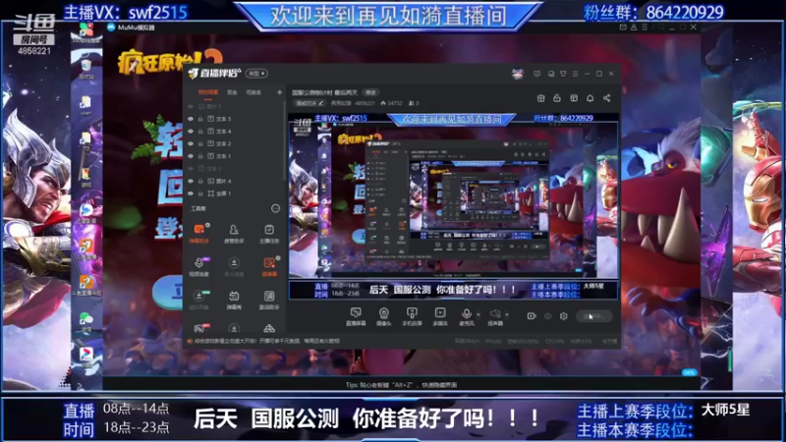Open notifications bell icon
This screenshot has width=786, height=442.
click(590, 98)
